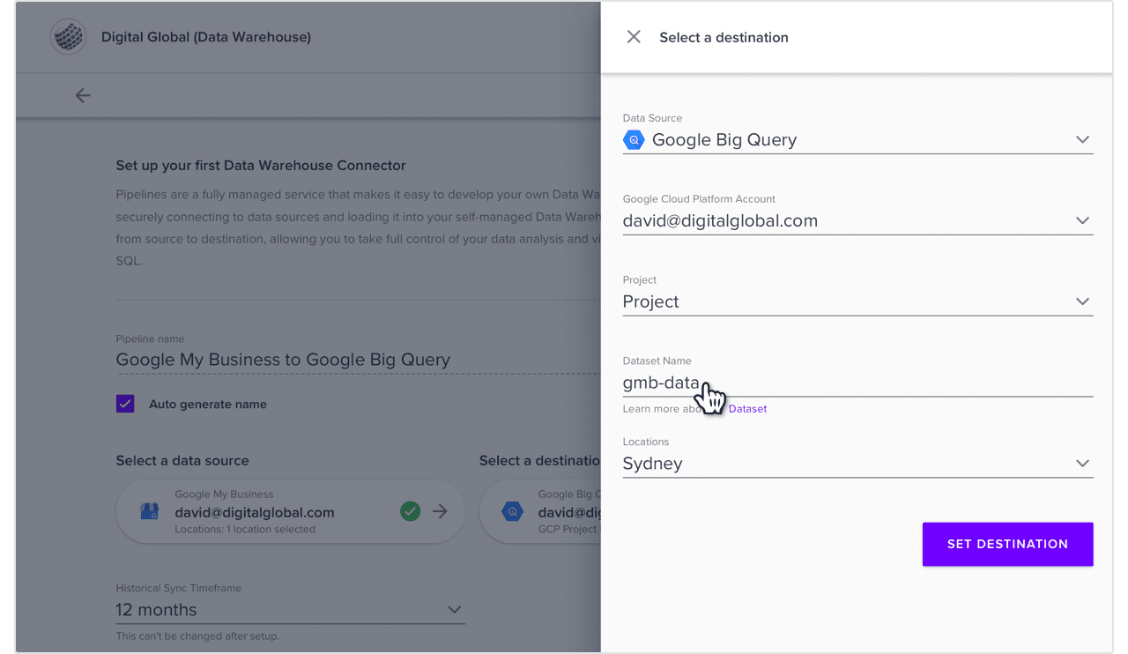Open the Data Source dropdown
The image size is (1128, 654).
click(x=857, y=139)
